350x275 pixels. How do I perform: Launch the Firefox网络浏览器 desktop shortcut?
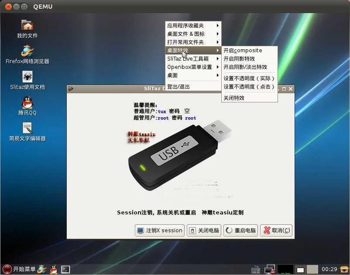(27, 54)
